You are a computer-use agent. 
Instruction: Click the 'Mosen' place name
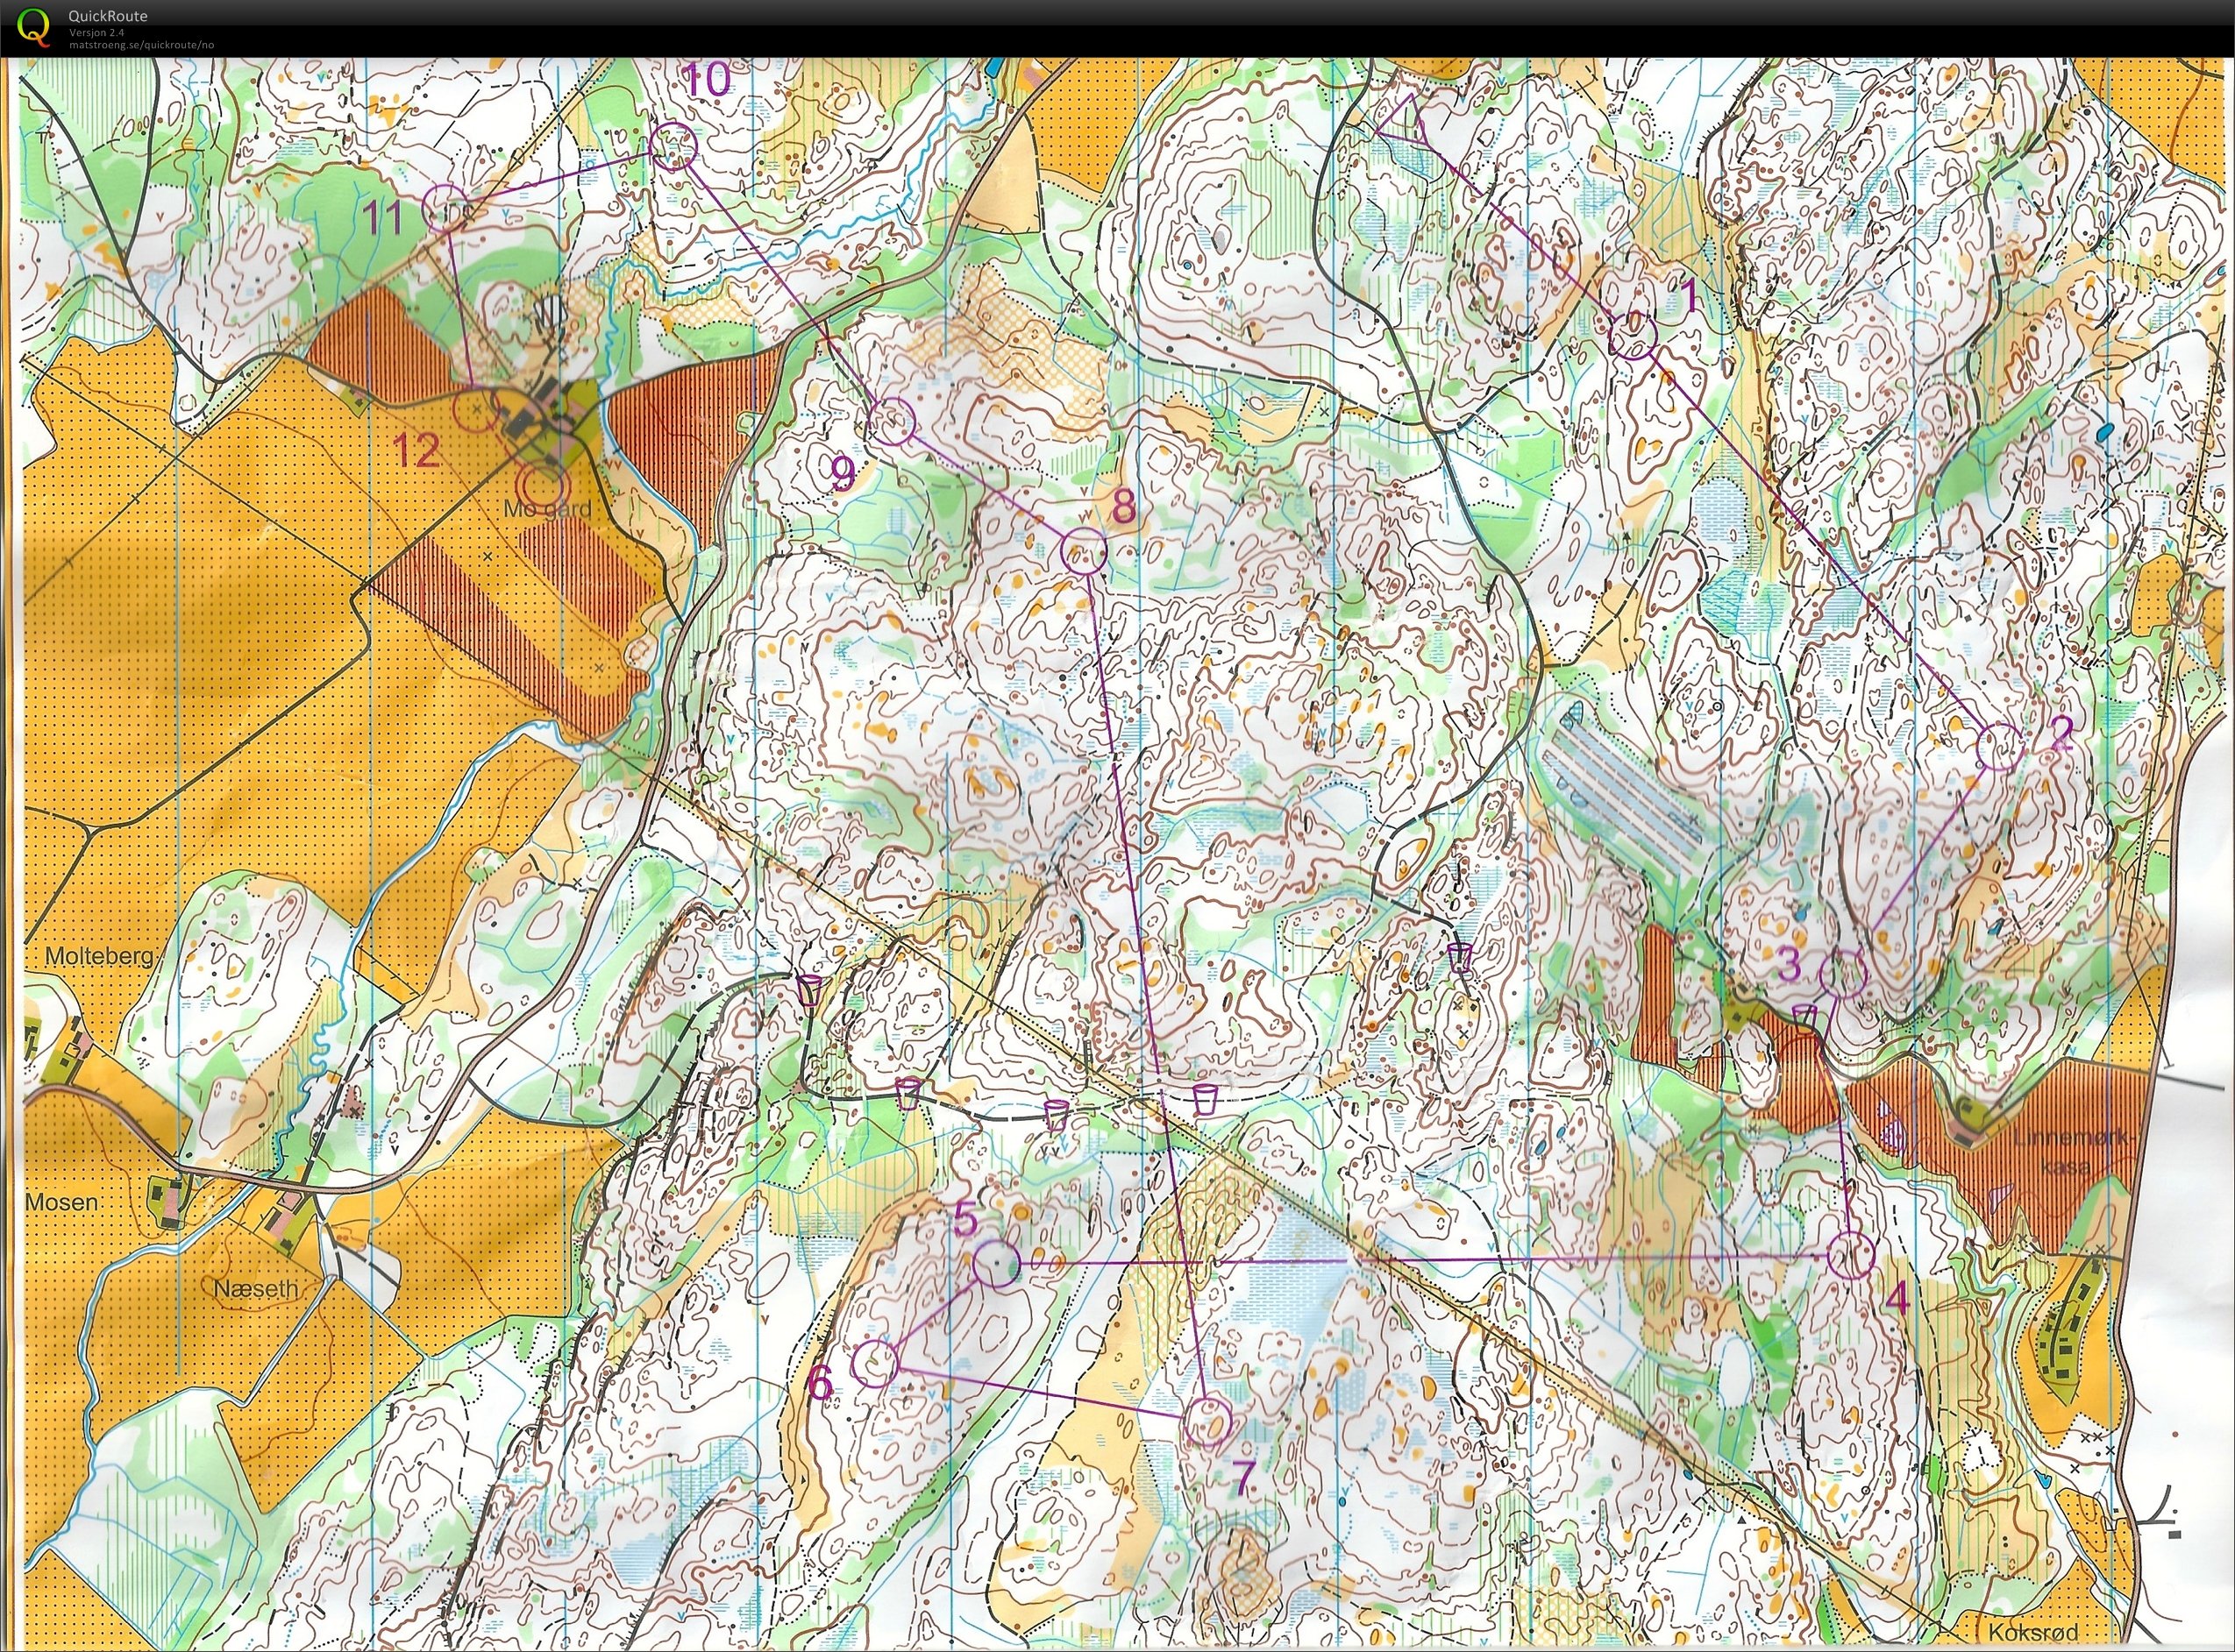61,1202
